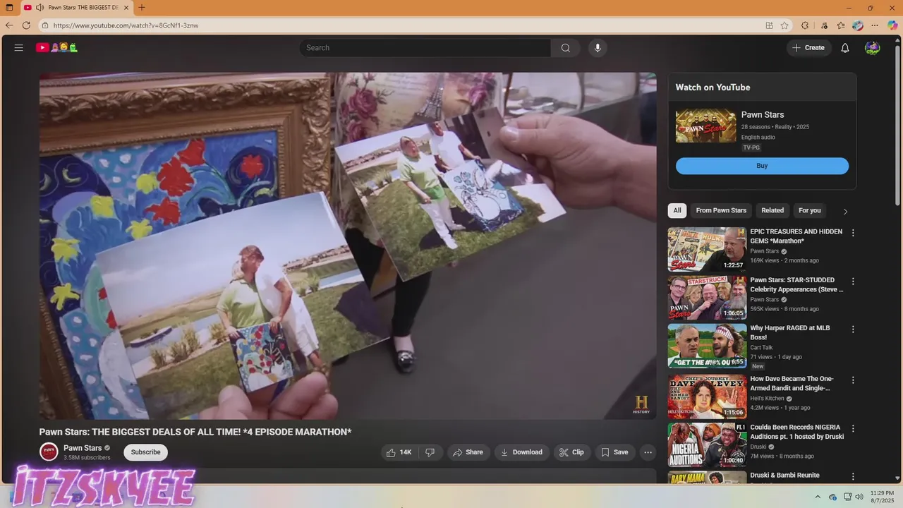Open options for the EPIC TREASURES video
The height and width of the screenshot is (508, 903).
pos(853,233)
